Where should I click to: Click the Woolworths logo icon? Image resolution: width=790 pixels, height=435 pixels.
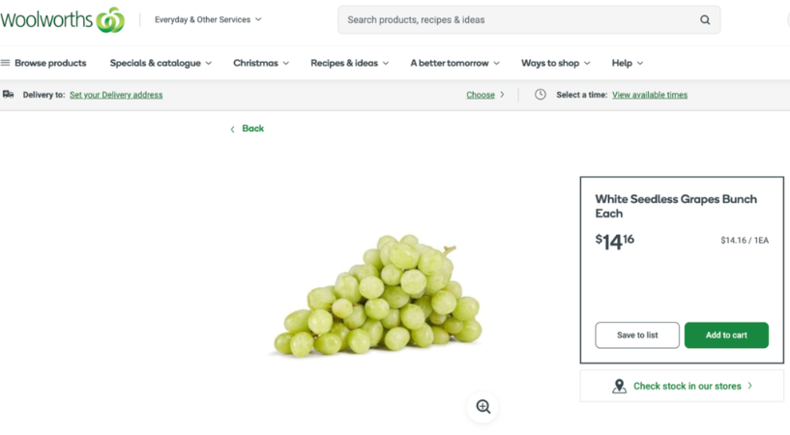point(110,19)
